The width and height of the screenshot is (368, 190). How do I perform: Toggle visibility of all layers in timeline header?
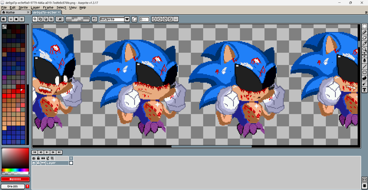tap(34, 159)
